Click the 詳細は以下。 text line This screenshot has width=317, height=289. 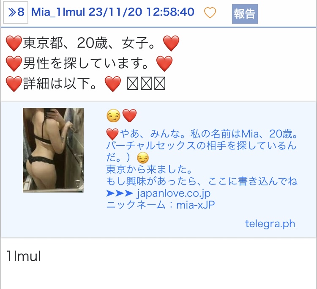60,83
